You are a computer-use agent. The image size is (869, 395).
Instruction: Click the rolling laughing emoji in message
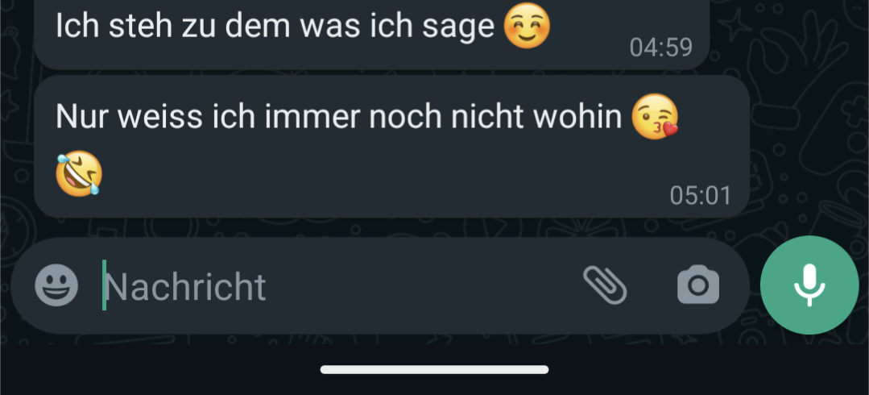click(x=79, y=173)
